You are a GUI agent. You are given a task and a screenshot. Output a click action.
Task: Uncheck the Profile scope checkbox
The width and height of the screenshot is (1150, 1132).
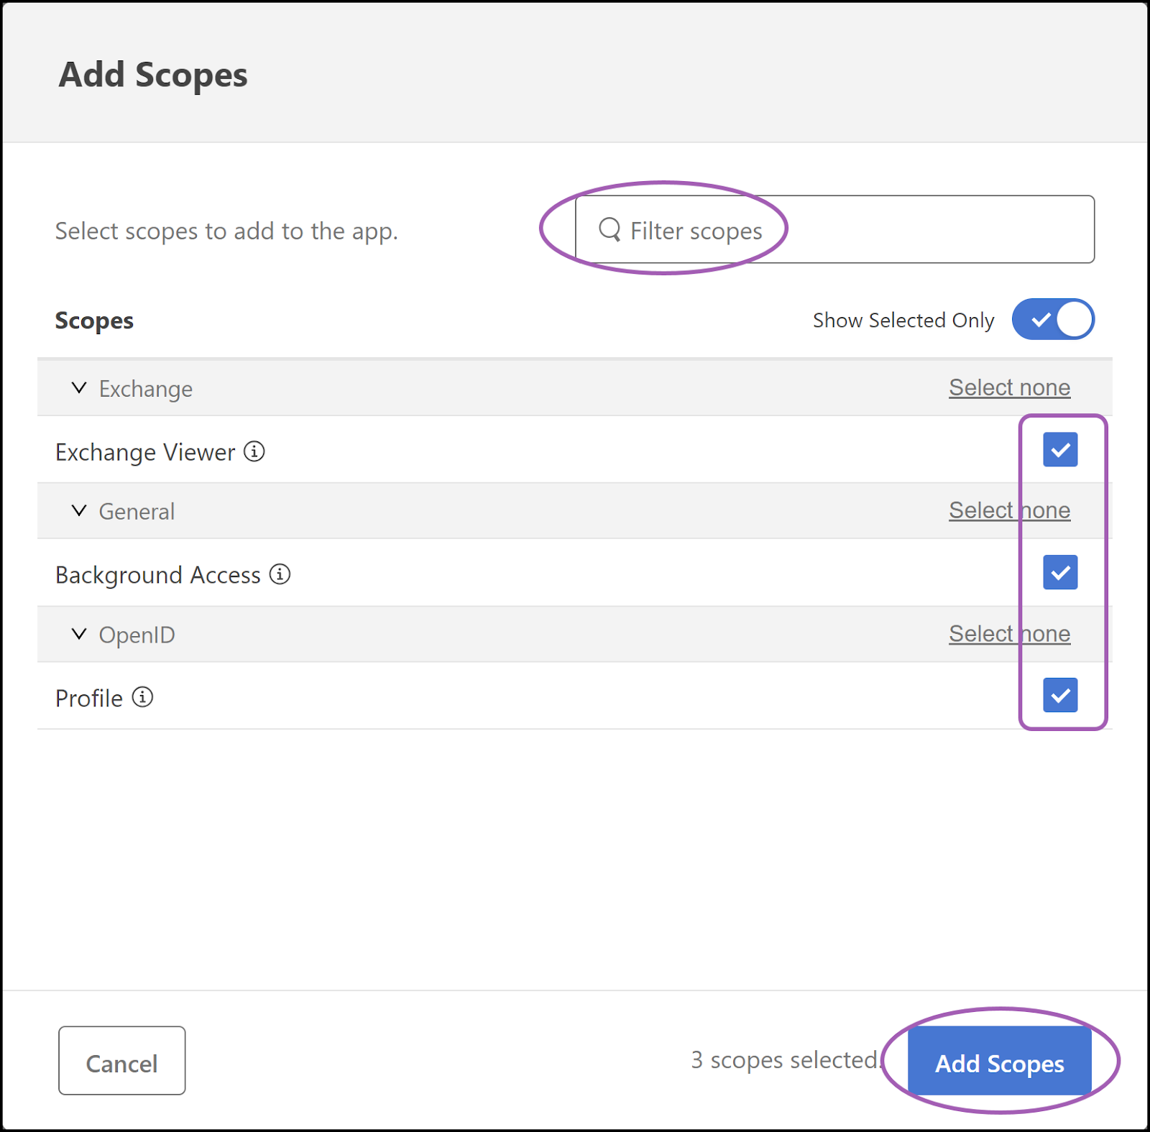point(1060,696)
